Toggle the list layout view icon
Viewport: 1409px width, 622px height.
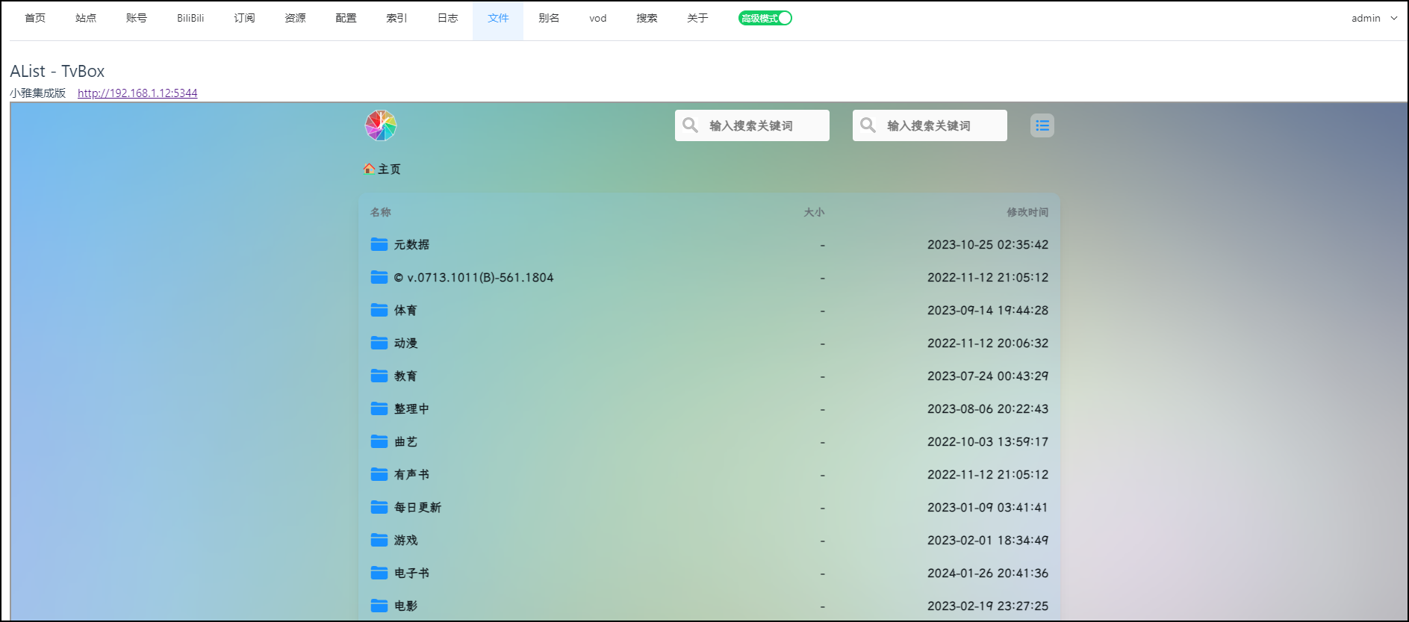click(x=1042, y=125)
